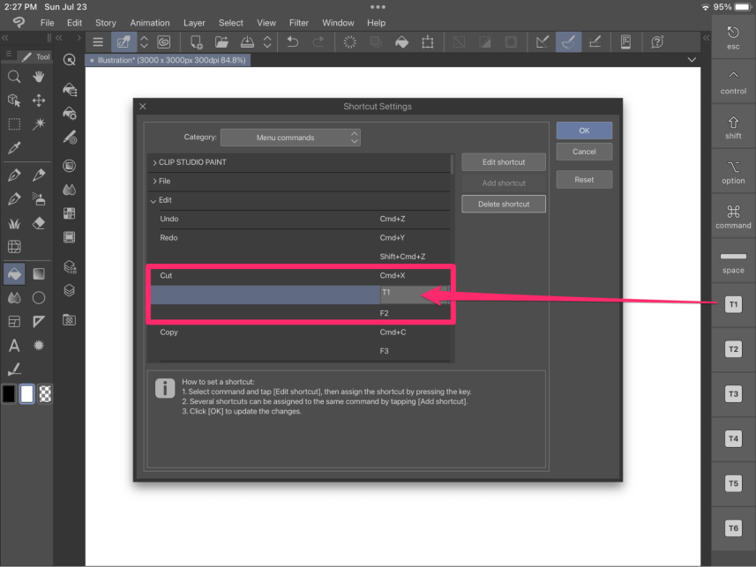Expand the canvas tab list chevron
Viewport: 756px width, 567px height.
[x=692, y=60]
